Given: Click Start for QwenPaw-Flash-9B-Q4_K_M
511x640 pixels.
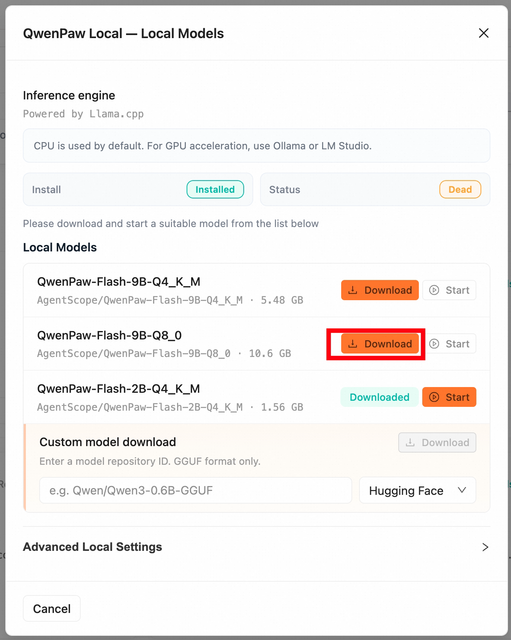Looking at the screenshot, I should [x=449, y=290].
